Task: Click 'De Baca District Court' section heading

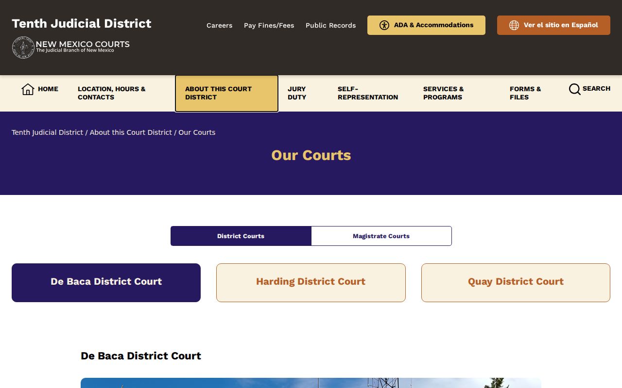Action: [x=141, y=356]
